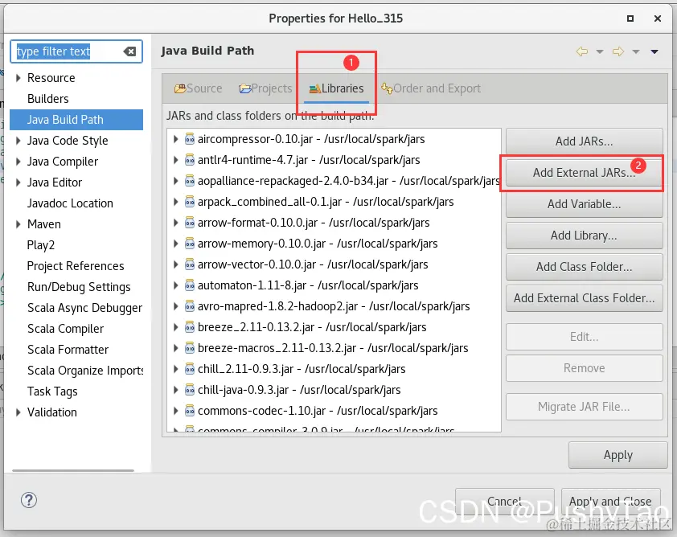Screen dimensions: 677x537
Task: Switch to the Projects tab
Action: [265, 88]
